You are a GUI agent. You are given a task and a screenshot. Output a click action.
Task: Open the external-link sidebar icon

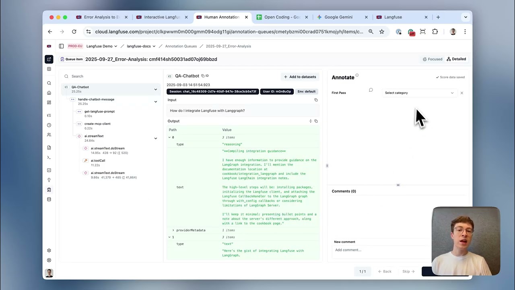click(49, 59)
